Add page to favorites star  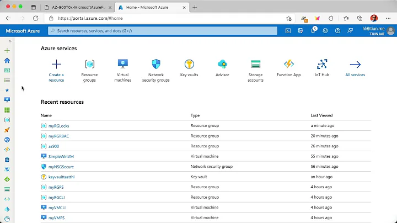pyautogui.click(x=288, y=18)
